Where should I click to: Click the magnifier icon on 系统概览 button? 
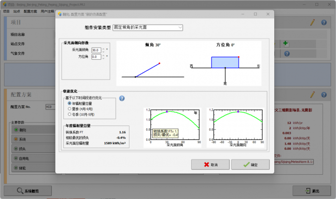[20, 191]
